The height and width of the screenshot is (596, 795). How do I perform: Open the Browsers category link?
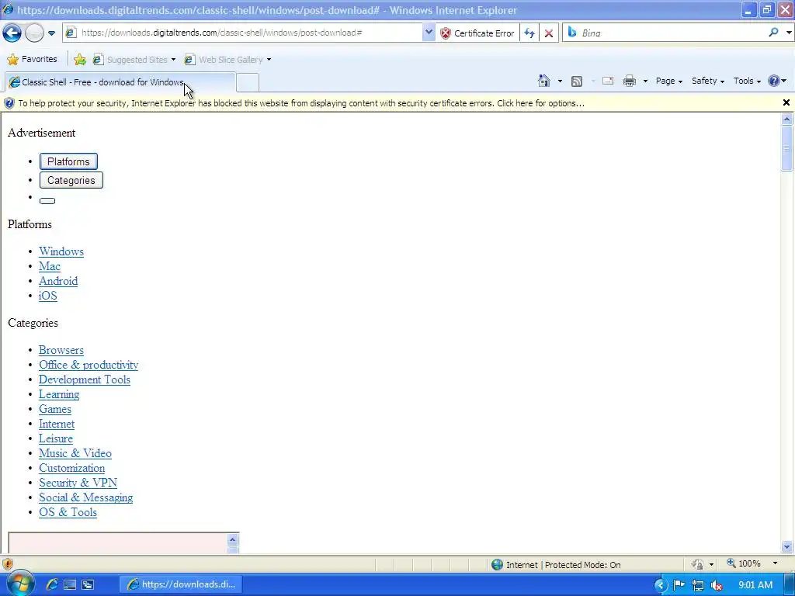coord(61,350)
